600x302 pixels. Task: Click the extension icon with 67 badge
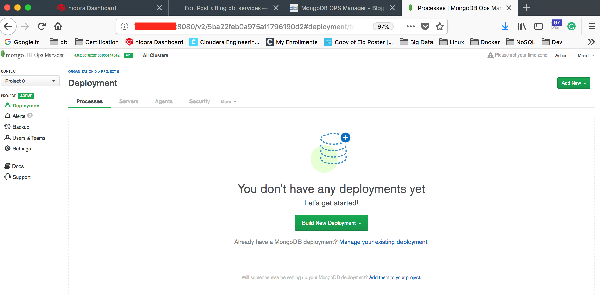tap(556, 25)
